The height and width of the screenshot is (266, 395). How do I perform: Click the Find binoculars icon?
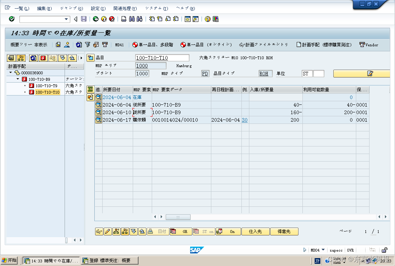click(132, 19)
